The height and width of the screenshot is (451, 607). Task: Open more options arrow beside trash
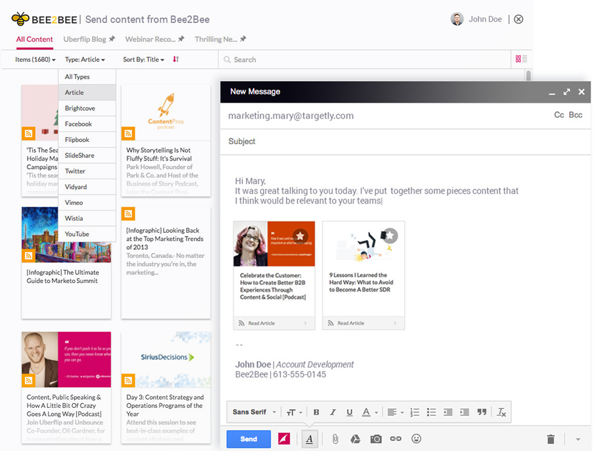click(578, 439)
